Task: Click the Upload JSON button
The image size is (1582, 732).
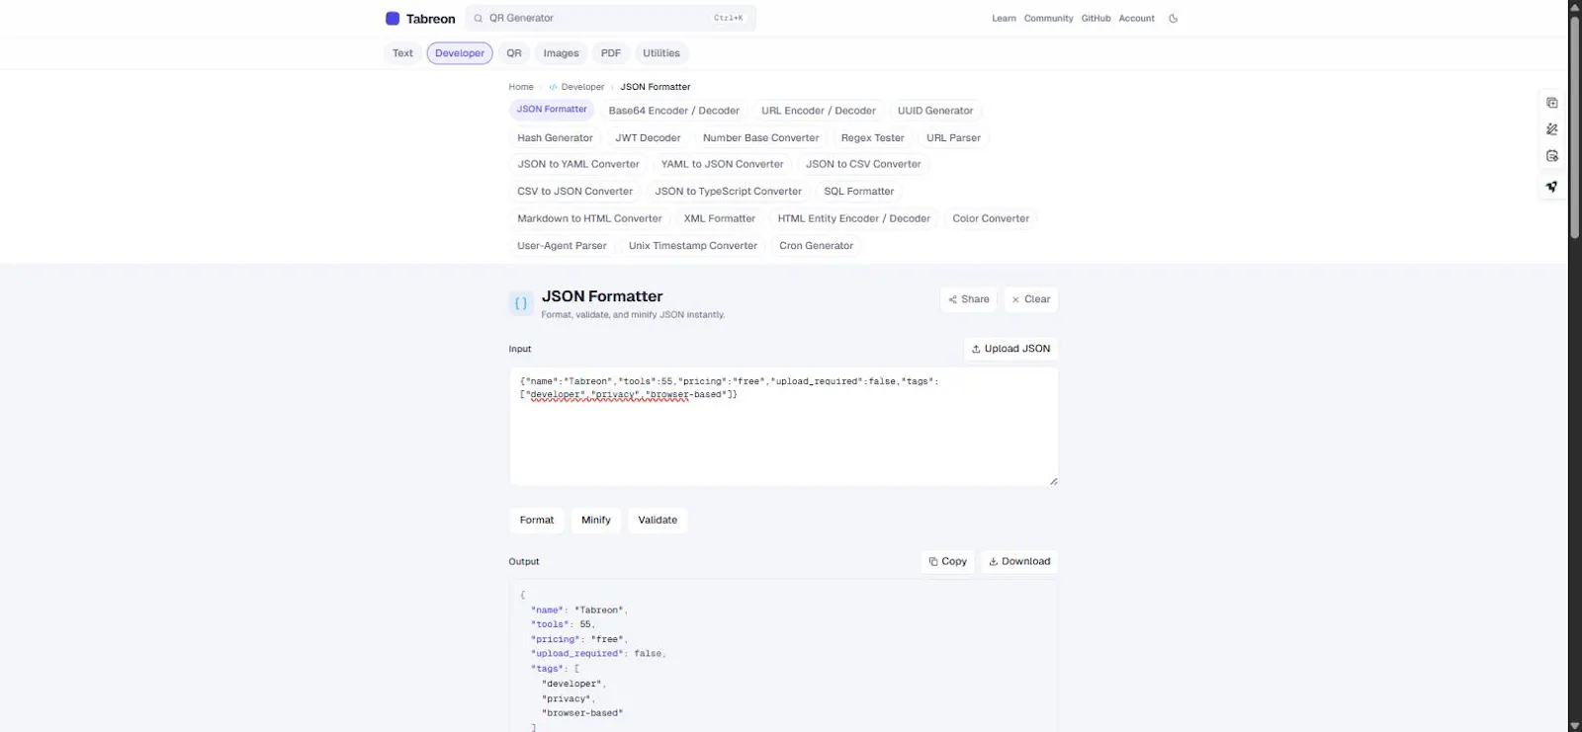Action: coord(1011,349)
